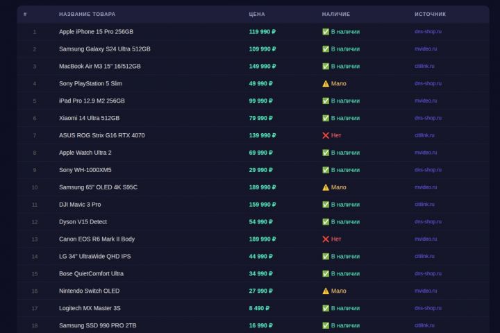Viewport: 500px width, 333px height.
Task: Click the green check icon for MacBook Air M3
Action: pos(326,67)
